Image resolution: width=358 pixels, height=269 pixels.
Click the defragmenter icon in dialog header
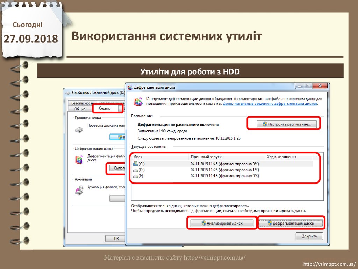[139, 102]
